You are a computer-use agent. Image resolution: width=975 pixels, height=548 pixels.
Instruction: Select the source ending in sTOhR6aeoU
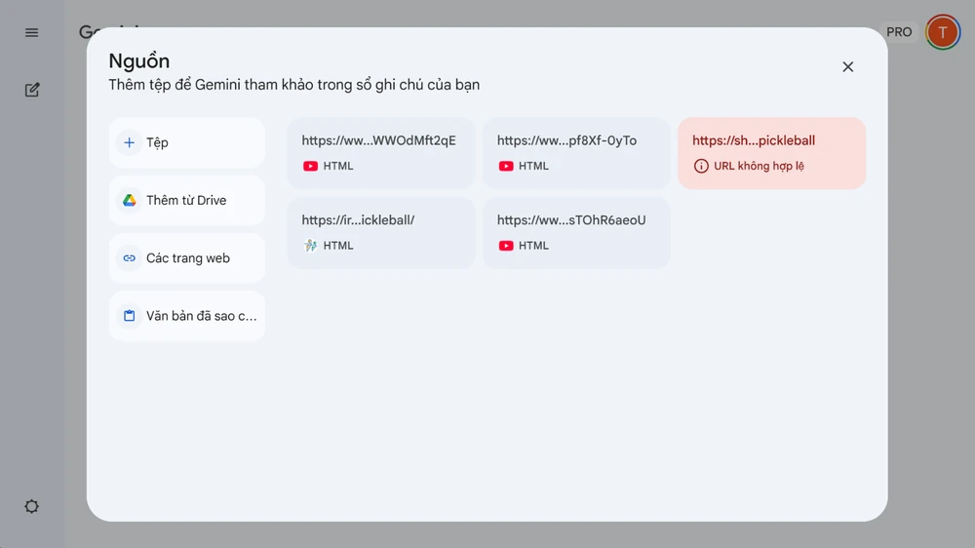(576, 232)
